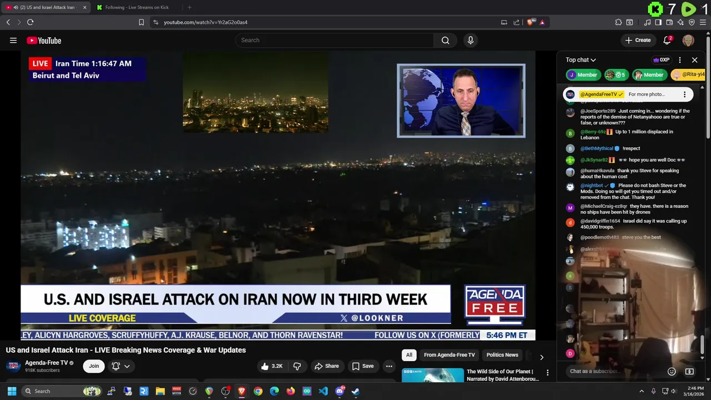Screen dimensions: 711x400
Task: Click the Chat as a subscriber input
Action: coord(615,371)
